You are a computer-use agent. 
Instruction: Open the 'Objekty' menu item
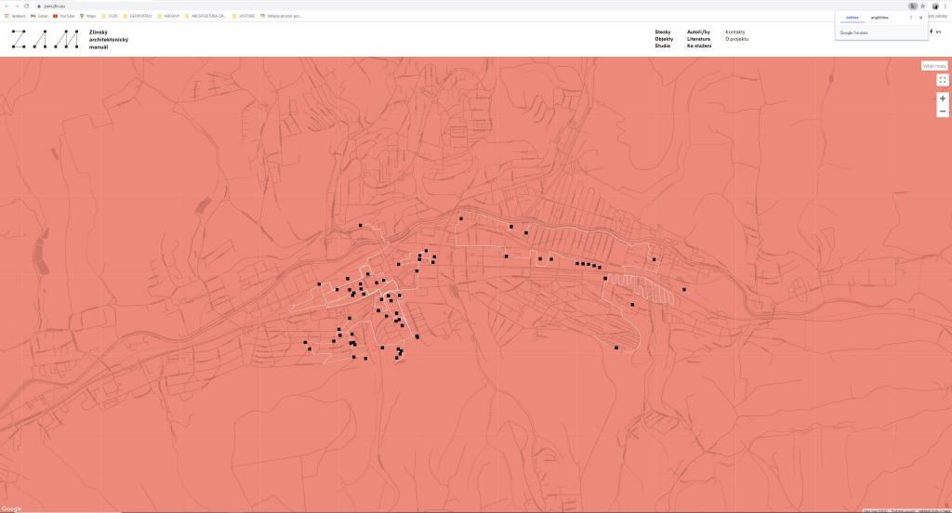pyautogui.click(x=663, y=39)
